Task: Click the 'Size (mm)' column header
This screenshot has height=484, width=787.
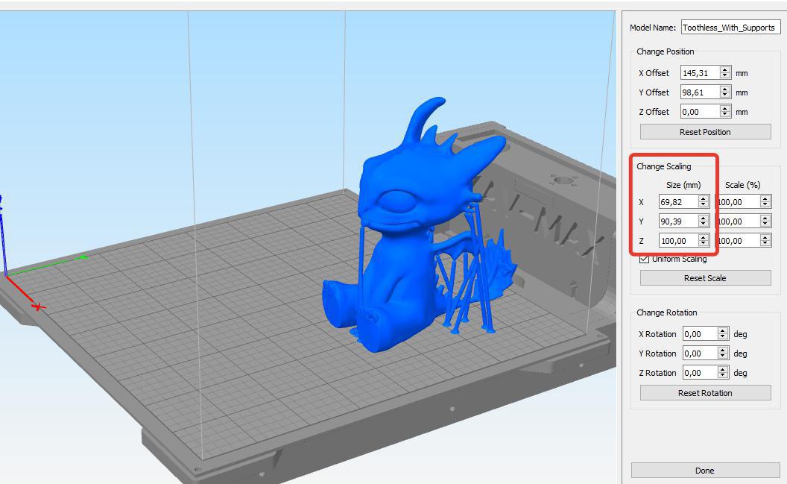Action: click(683, 185)
